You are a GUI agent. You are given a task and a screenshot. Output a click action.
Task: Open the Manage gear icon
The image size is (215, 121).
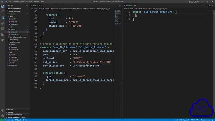[x=3, y=116]
